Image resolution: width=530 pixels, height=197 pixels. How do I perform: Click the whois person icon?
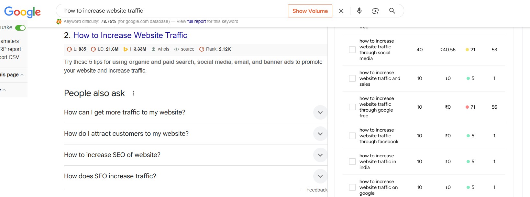[x=154, y=49]
